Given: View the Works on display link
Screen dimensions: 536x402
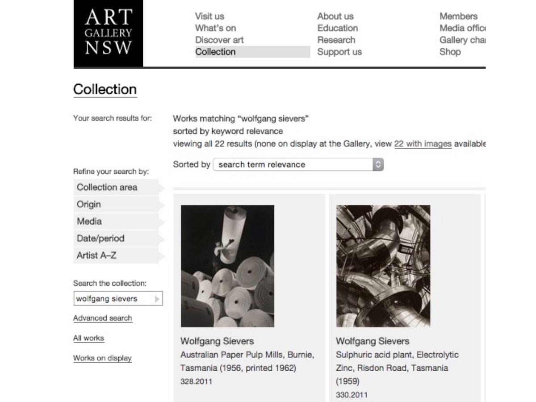Looking at the screenshot, I should coord(102,358).
